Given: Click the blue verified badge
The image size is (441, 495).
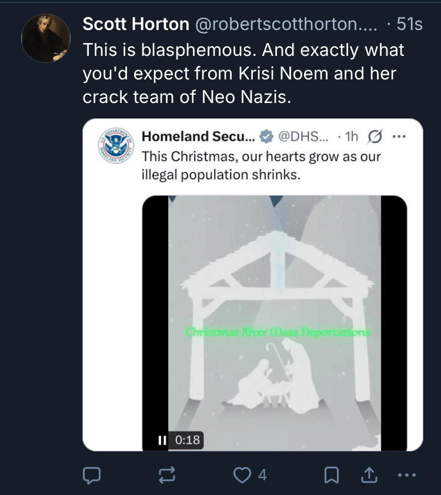Looking at the screenshot, I should pos(266,137).
